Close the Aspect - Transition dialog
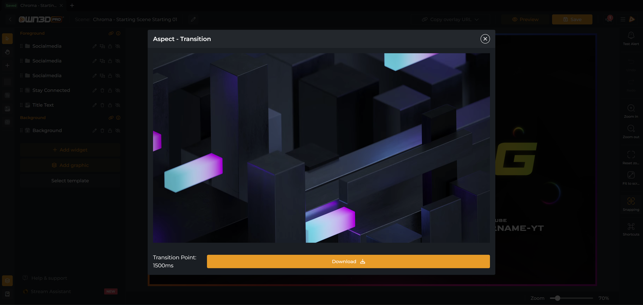 [x=485, y=39]
